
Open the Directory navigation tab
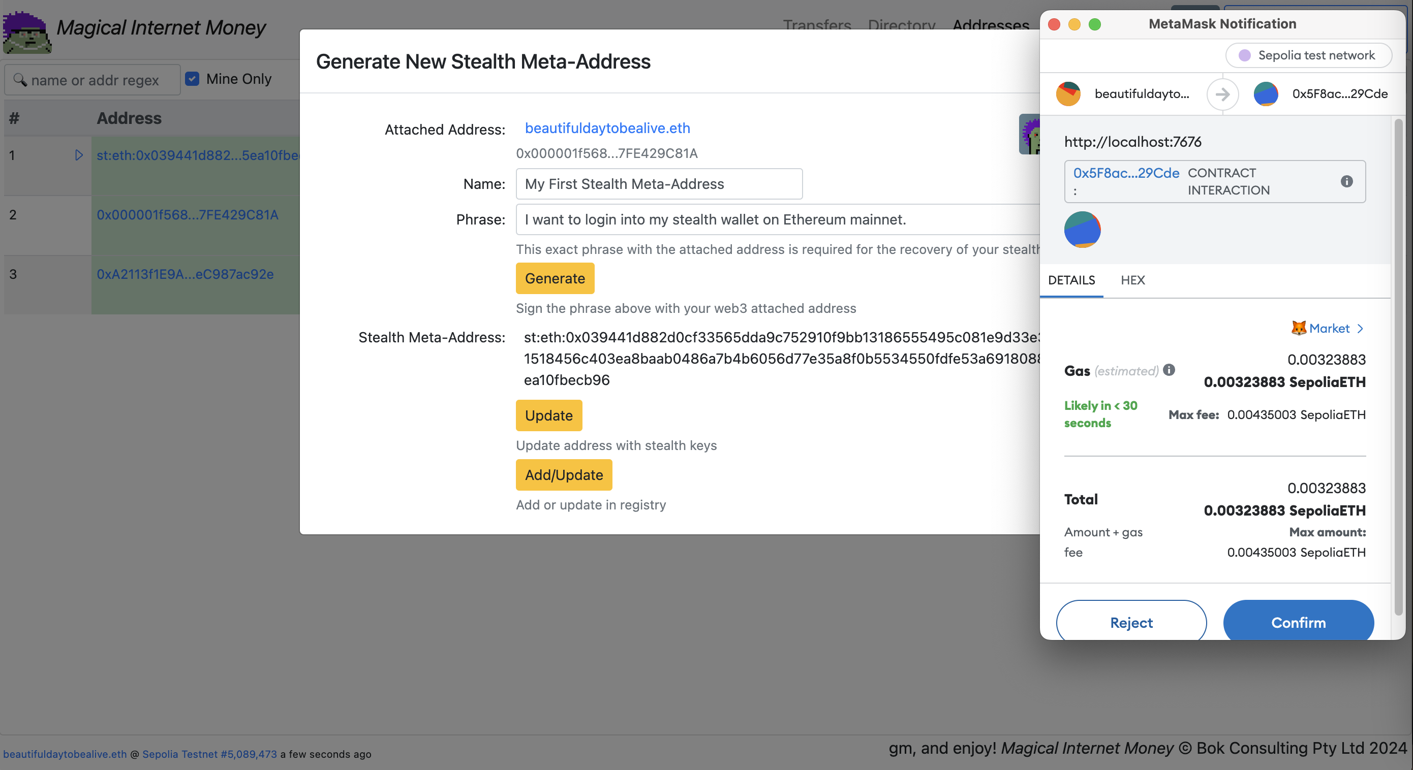(901, 25)
